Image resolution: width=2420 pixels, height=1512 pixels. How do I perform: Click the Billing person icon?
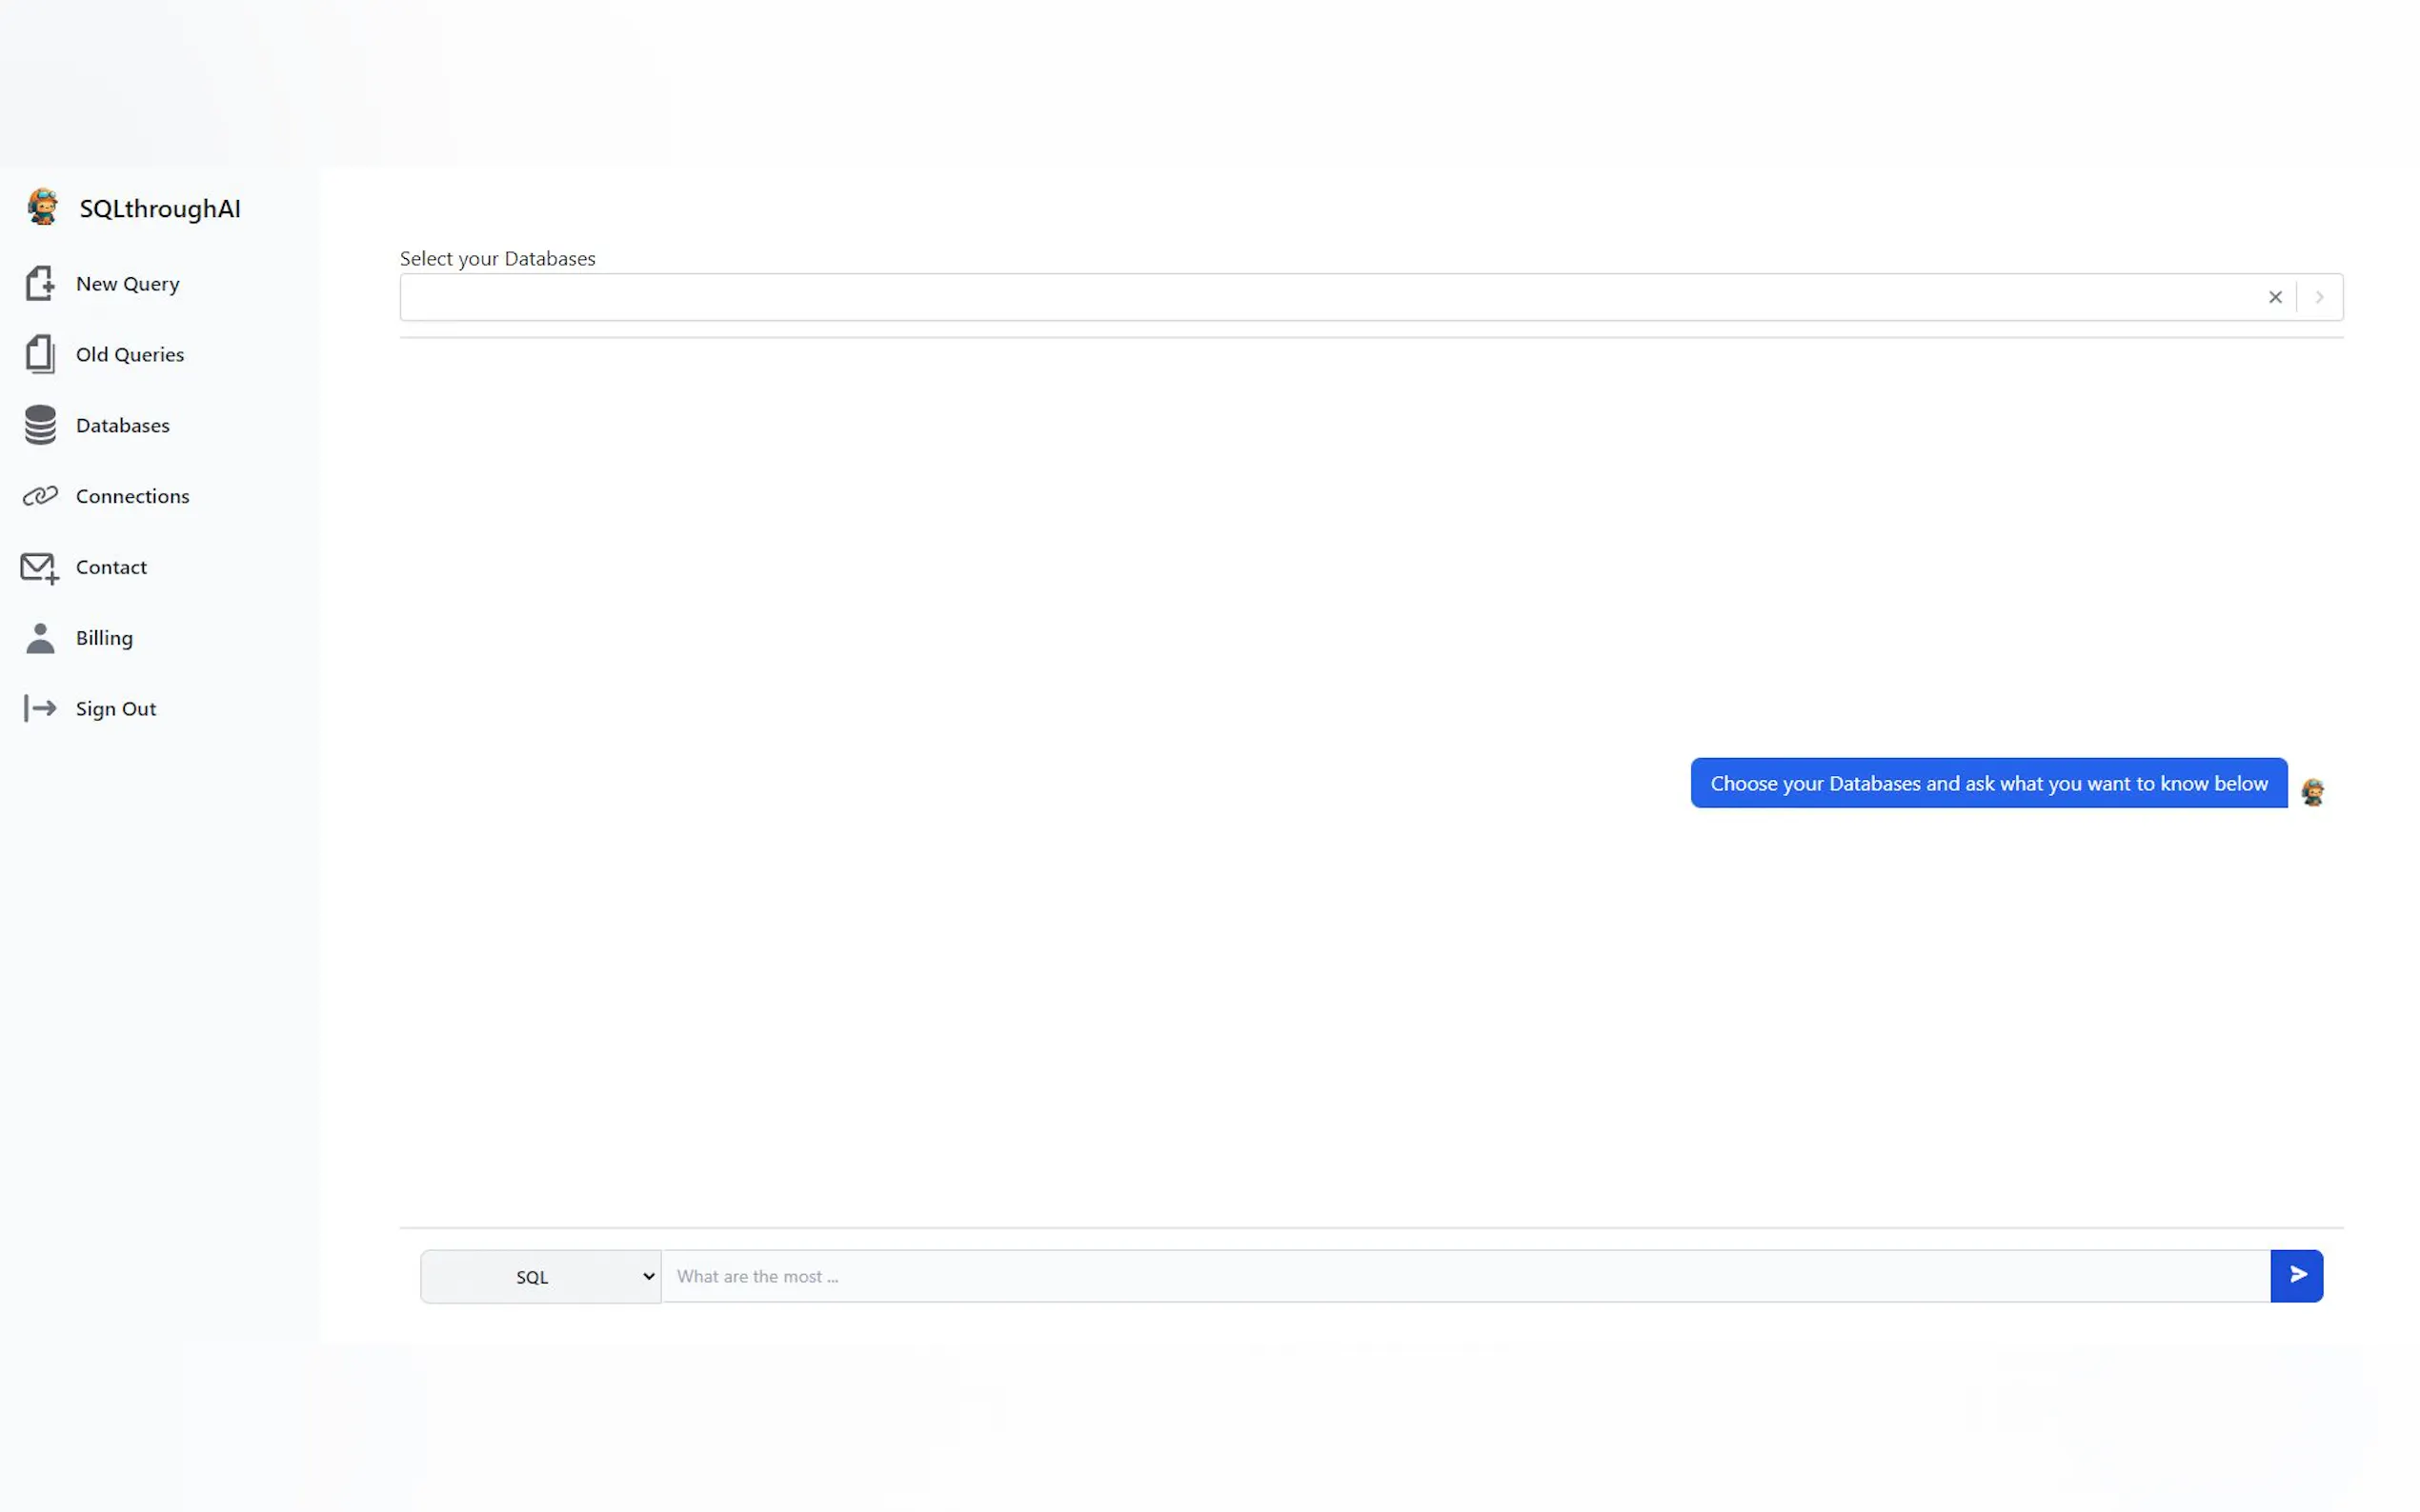40,638
